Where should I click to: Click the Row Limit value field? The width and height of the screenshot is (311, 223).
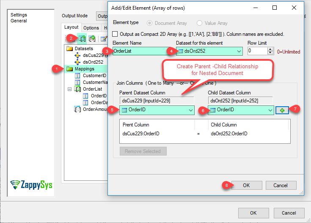click(257, 51)
